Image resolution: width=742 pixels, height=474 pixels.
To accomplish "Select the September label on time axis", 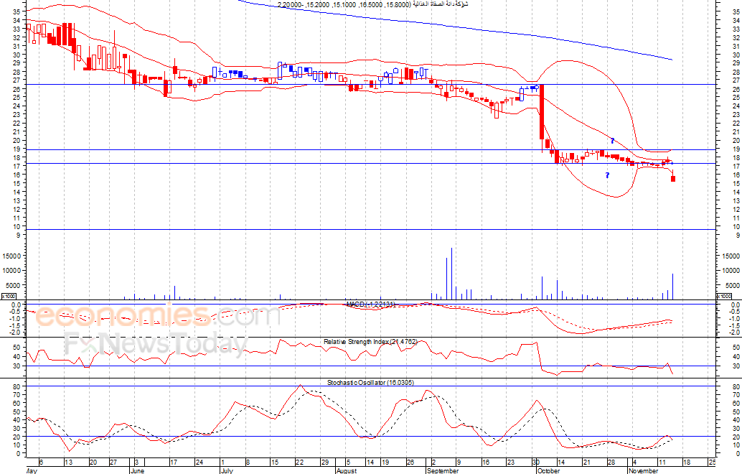I will (443, 471).
